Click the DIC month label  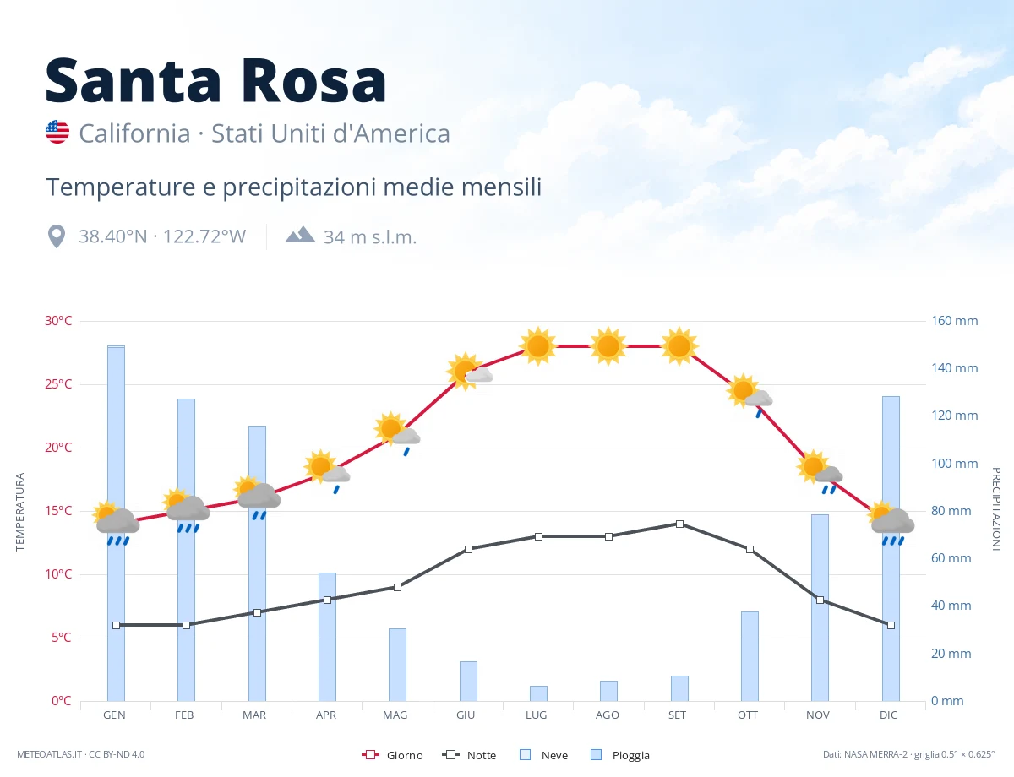(889, 715)
